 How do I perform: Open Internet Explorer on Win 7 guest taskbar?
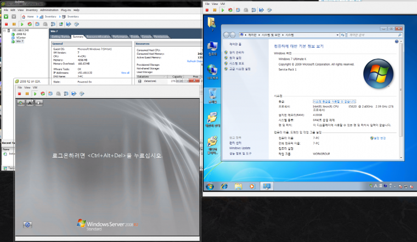pyautogui.click(x=224, y=186)
